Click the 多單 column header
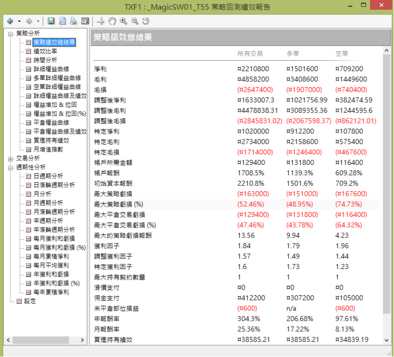394x357 pixels. click(293, 54)
